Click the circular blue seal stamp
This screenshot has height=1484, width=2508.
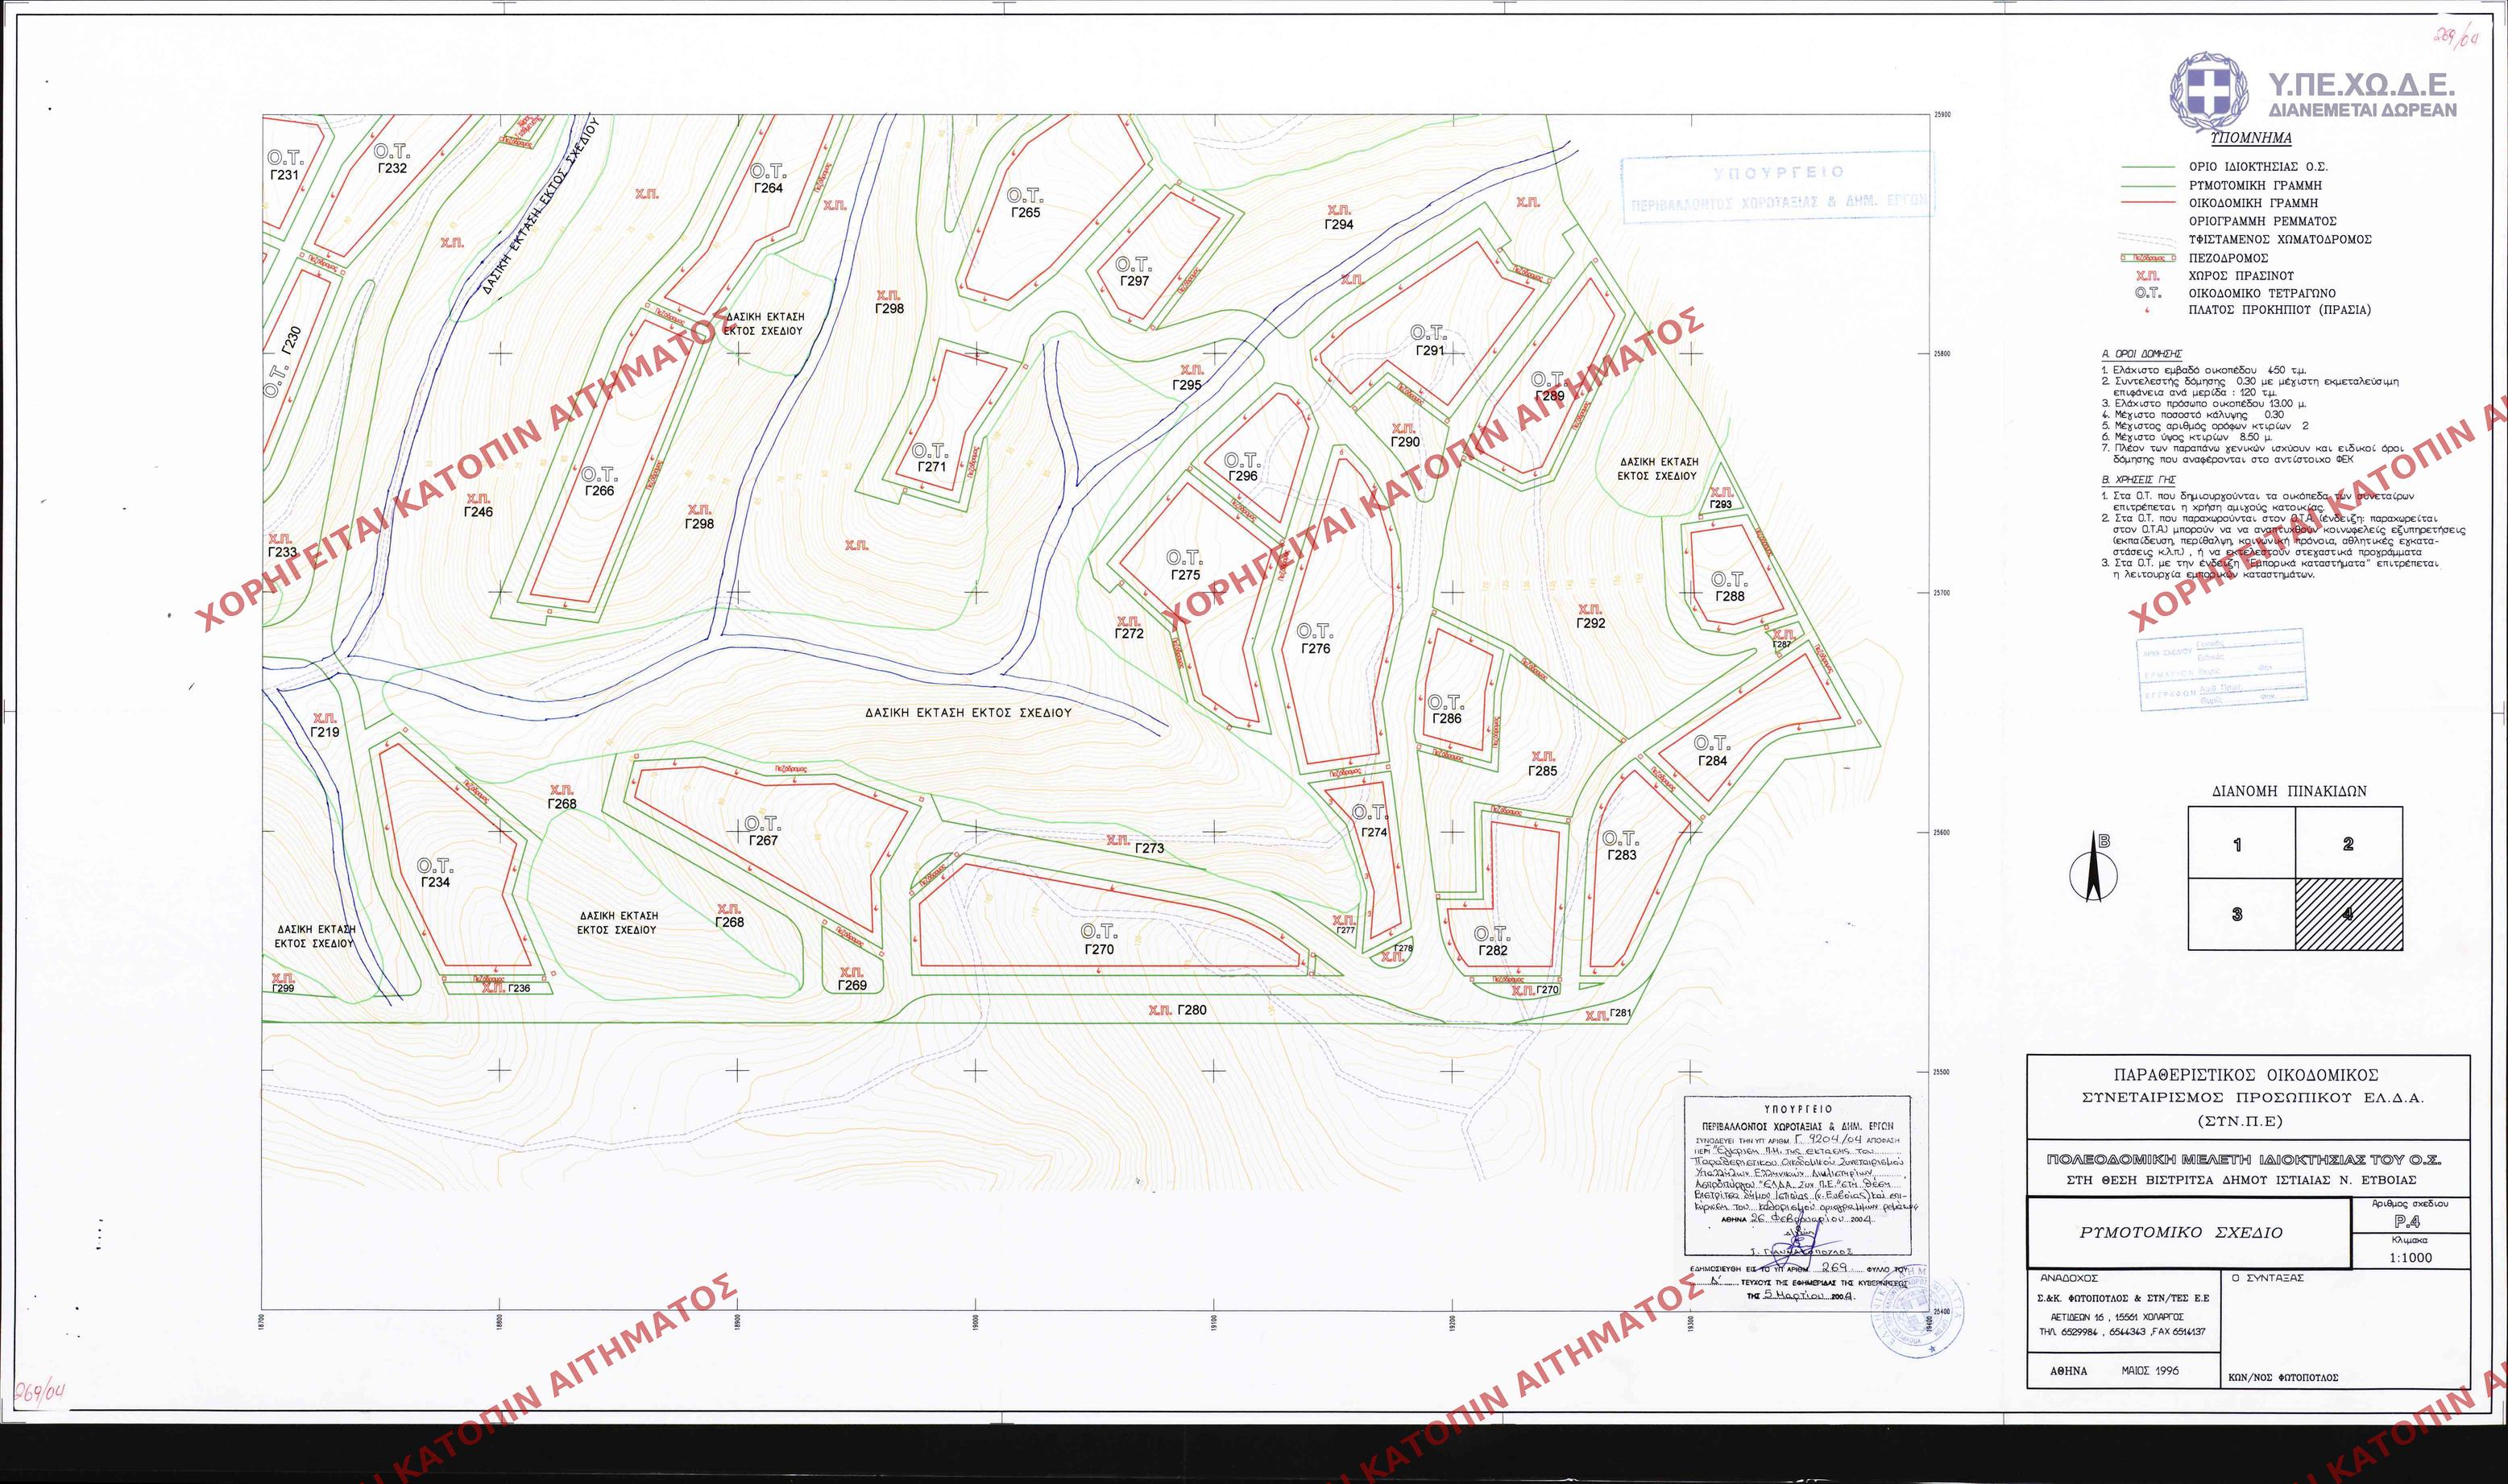click(x=1917, y=1313)
